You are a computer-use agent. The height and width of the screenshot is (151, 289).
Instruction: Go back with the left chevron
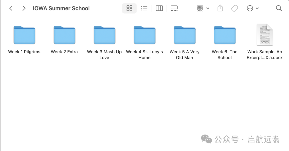click(x=11, y=8)
